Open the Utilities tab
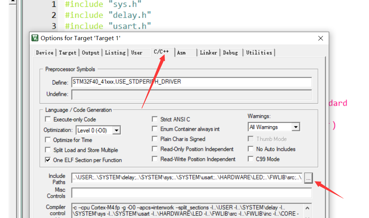This screenshot has height=218, width=369. click(259, 52)
